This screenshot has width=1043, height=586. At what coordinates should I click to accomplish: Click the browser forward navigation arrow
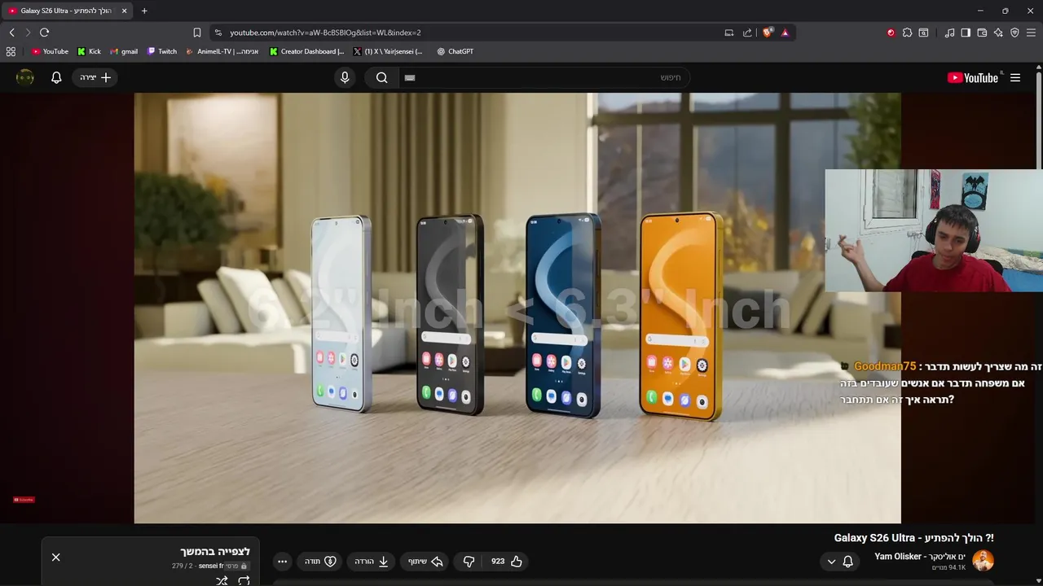tap(27, 33)
